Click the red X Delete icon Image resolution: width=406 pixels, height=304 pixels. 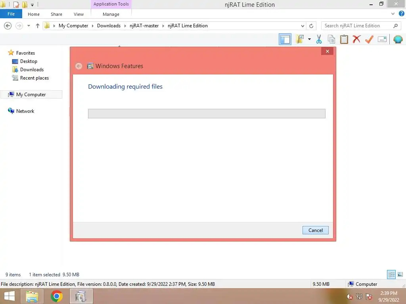tap(356, 39)
